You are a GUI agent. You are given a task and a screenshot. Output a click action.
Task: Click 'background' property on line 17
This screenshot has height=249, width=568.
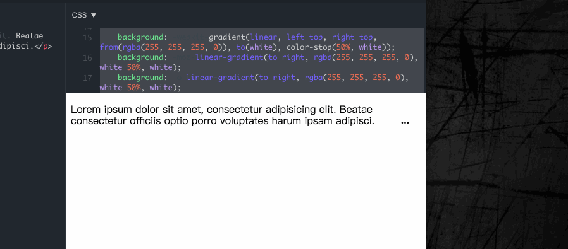click(x=140, y=78)
